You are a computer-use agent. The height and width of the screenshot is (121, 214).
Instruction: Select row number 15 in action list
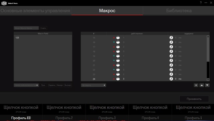pos(94,38)
